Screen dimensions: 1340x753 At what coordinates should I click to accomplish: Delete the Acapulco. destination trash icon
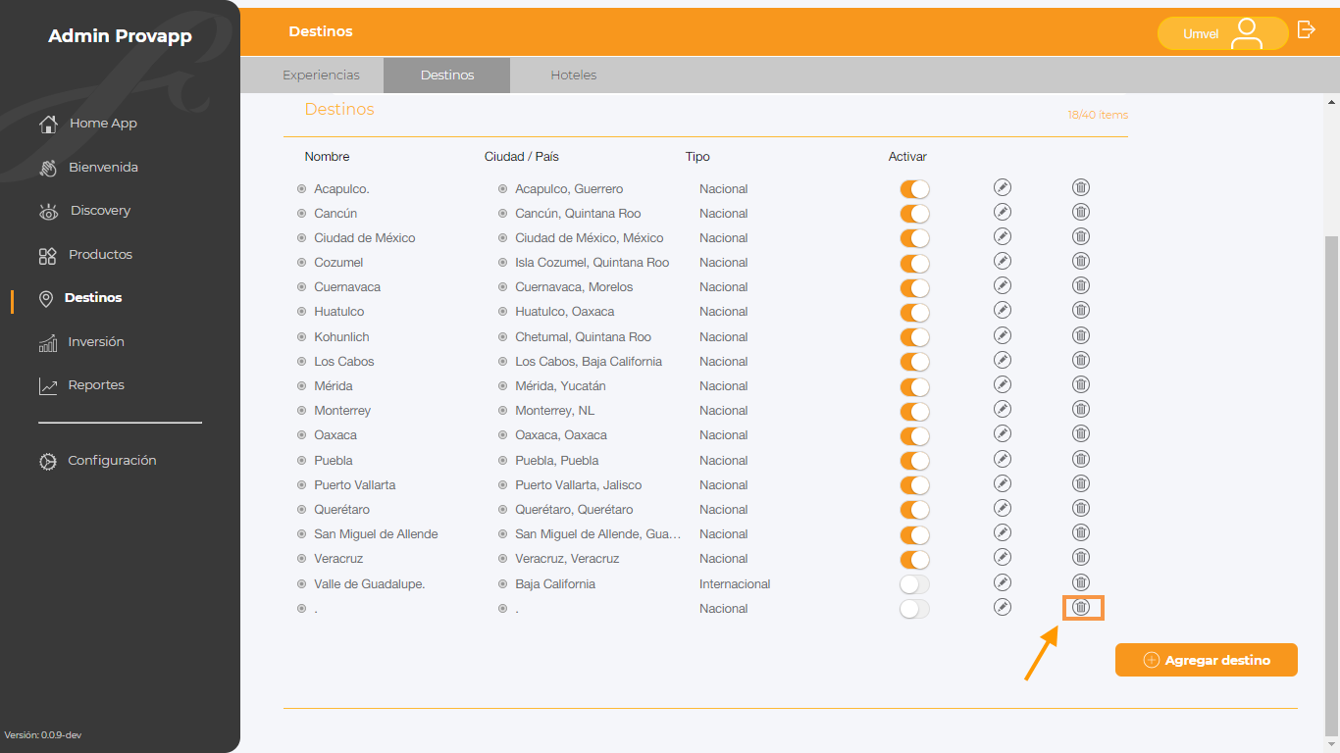pos(1080,187)
